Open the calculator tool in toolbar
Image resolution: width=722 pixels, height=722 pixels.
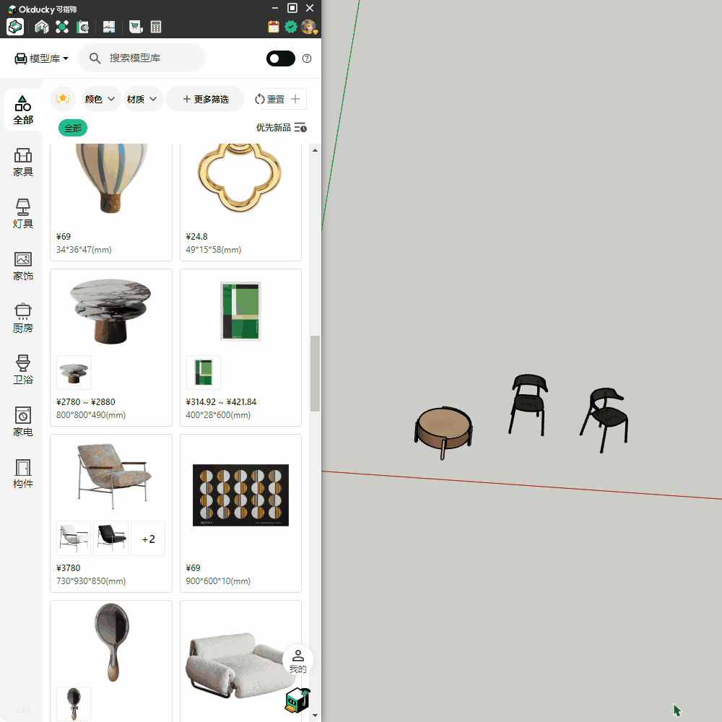click(x=155, y=27)
